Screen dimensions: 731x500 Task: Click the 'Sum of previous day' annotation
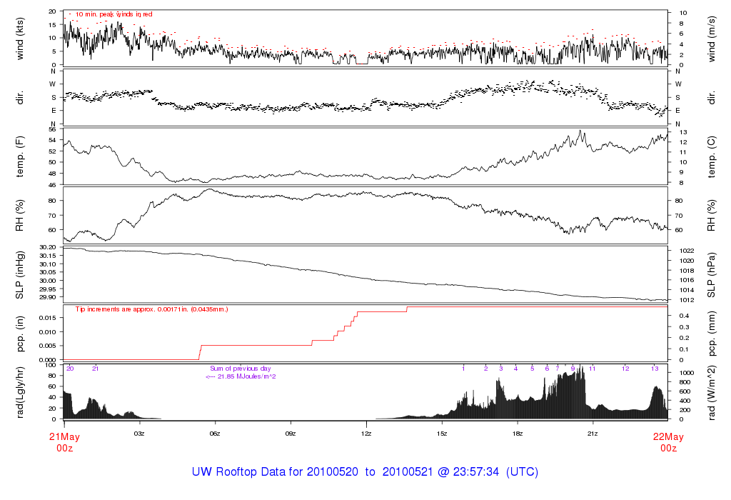(240, 369)
